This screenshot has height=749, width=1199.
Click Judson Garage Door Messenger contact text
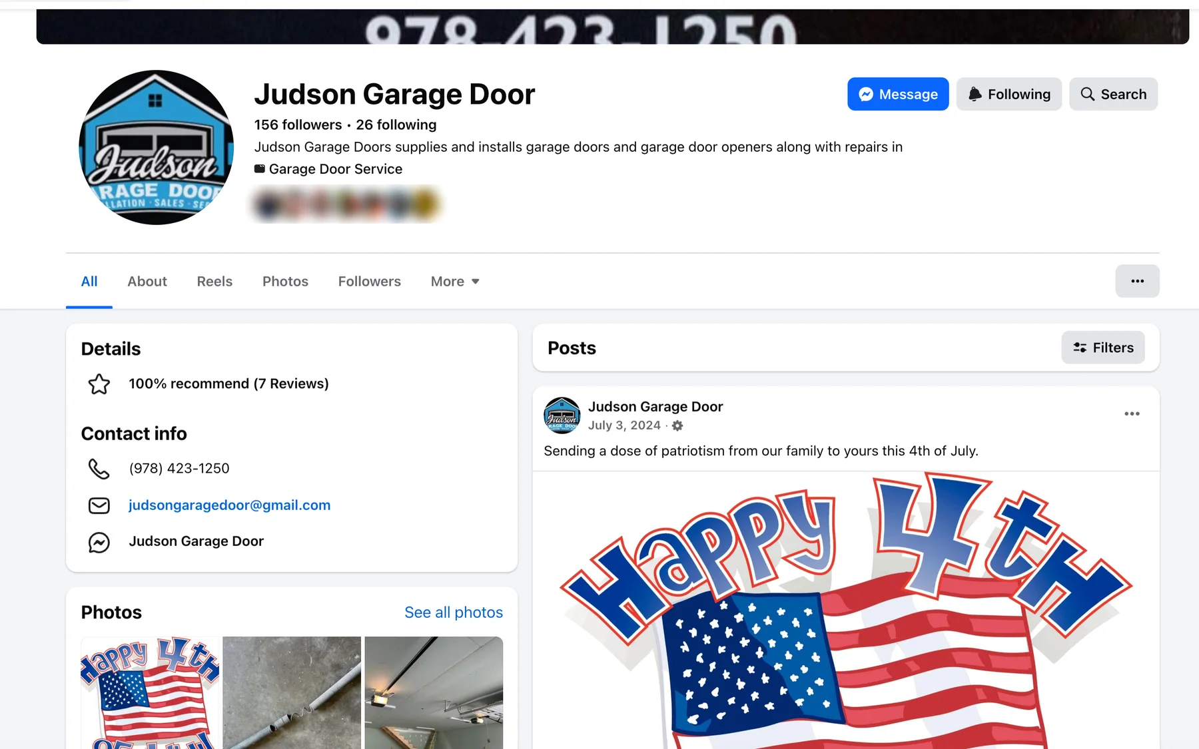click(197, 542)
